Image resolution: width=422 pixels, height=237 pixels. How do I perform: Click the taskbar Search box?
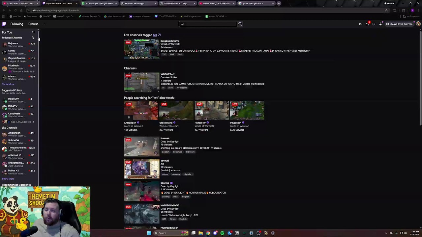pyautogui.click(x=170, y=233)
